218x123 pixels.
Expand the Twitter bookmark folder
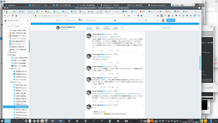tap(8, 52)
